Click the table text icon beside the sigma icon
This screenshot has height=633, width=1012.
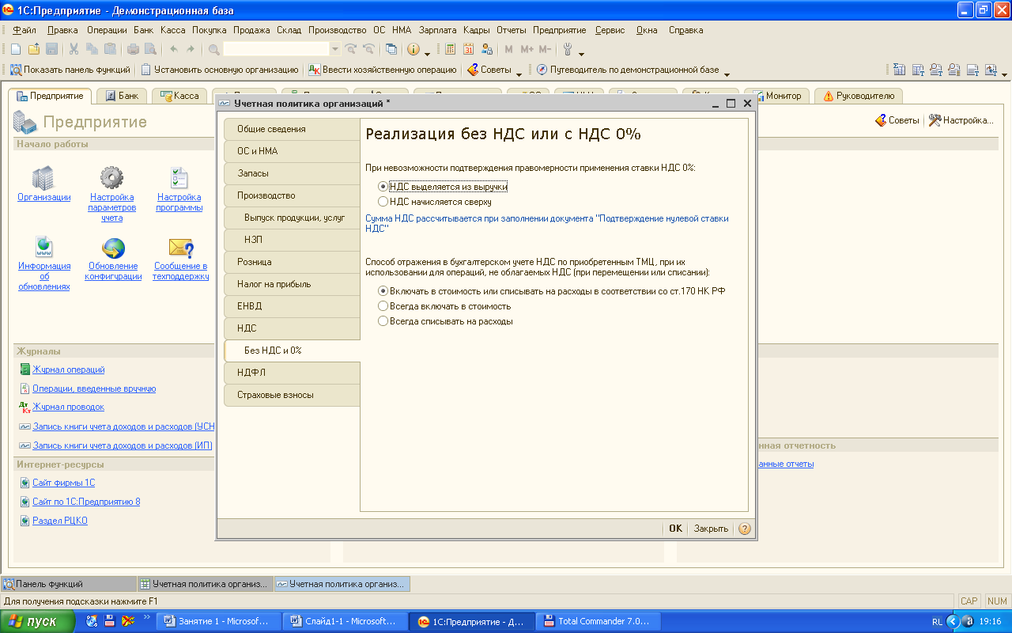(x=918, y=70)
